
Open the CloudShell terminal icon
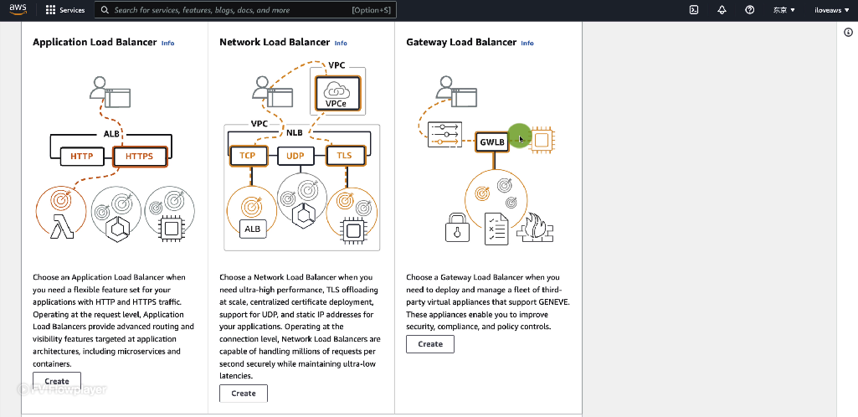[x=694, y=10]
